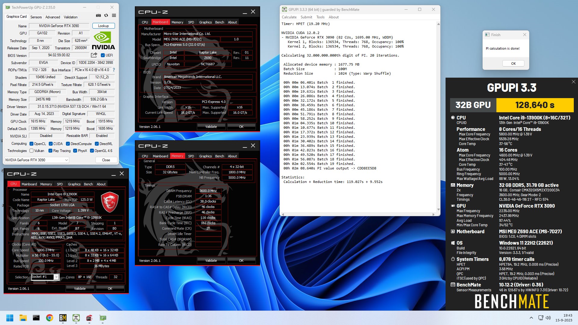578x325 pixels.
Task: Click the Close button in GPU-Z
Action: click(x=106, y=160)
